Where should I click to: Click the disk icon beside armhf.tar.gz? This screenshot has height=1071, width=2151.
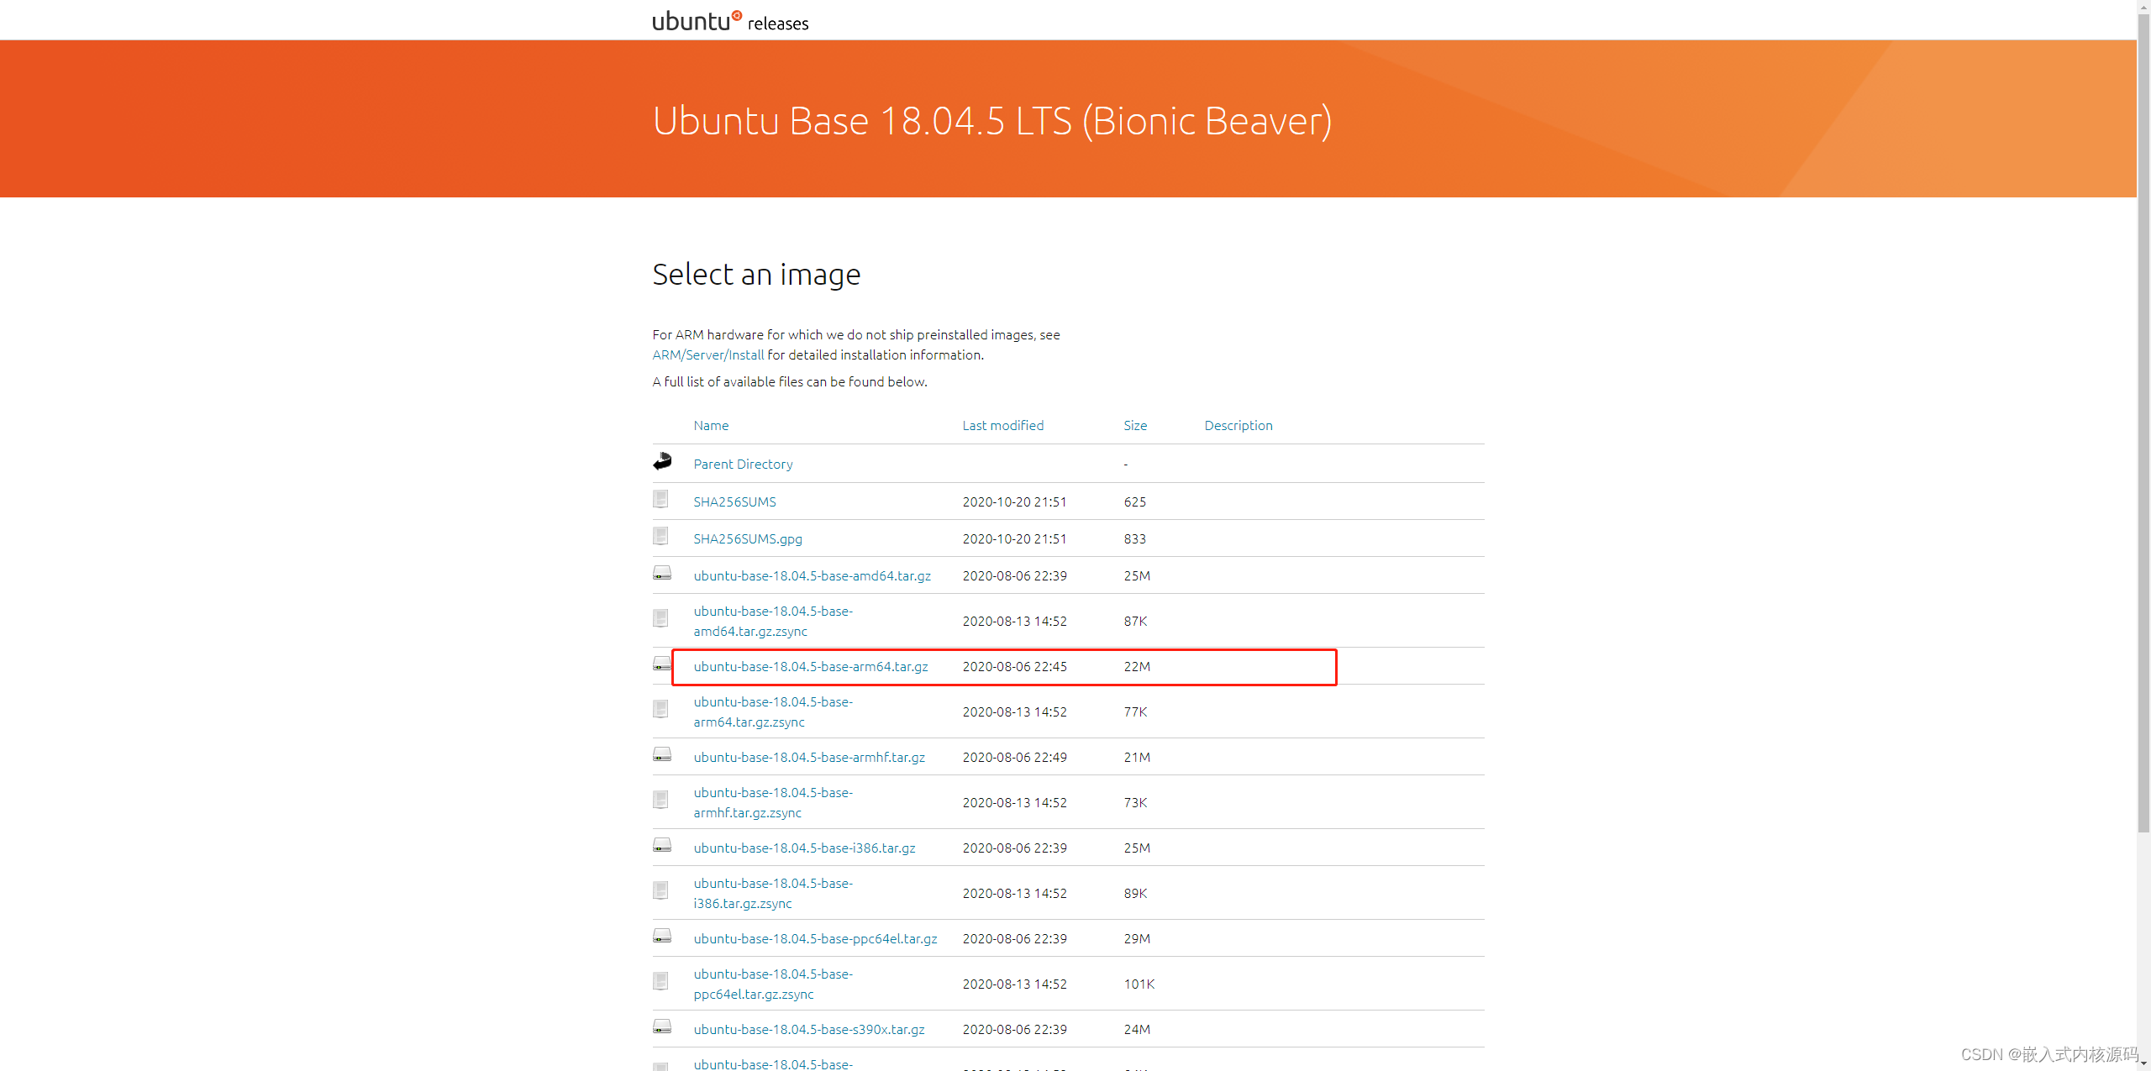tap(662, 754)
